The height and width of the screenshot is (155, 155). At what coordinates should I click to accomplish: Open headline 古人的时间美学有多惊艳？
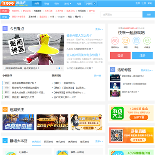84,55
